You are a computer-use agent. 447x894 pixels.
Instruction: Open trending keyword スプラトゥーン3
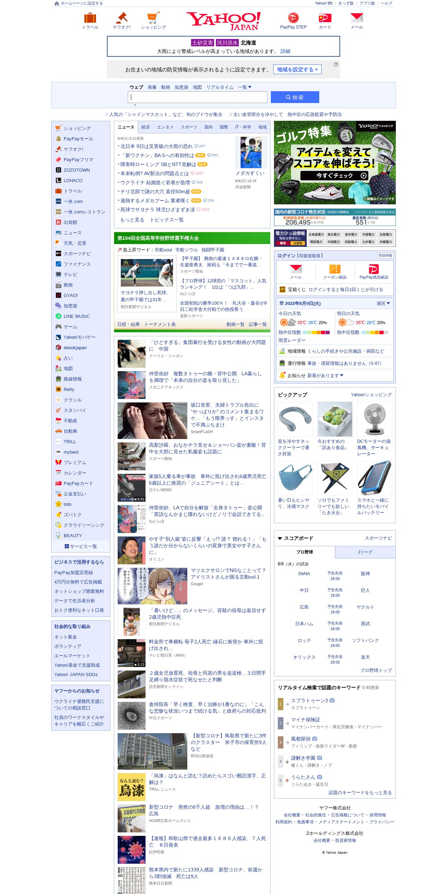point(309,700)
